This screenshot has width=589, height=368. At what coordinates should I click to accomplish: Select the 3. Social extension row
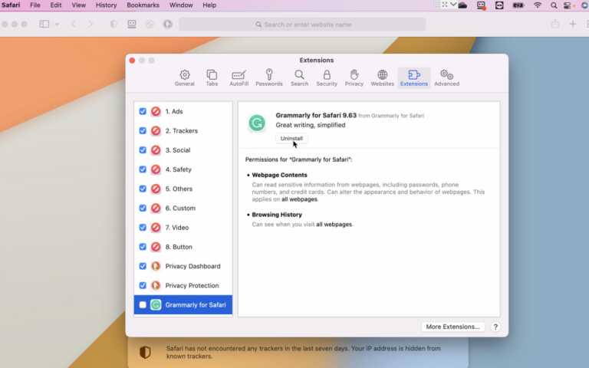click(183, 149)
